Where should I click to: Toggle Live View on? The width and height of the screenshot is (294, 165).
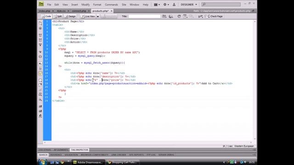tap(88, 16)
